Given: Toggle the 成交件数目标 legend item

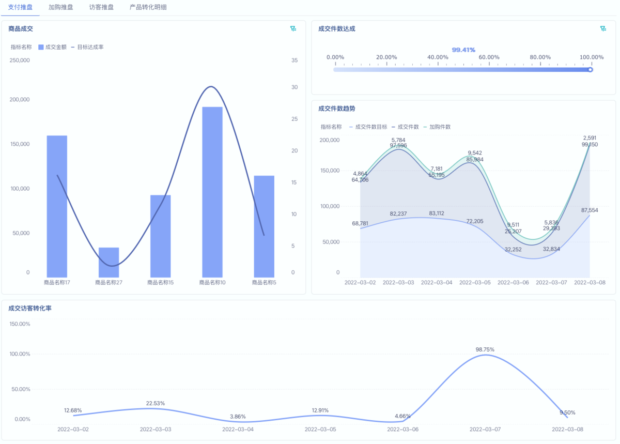Looking at the screenshot, I should [368, 127].
